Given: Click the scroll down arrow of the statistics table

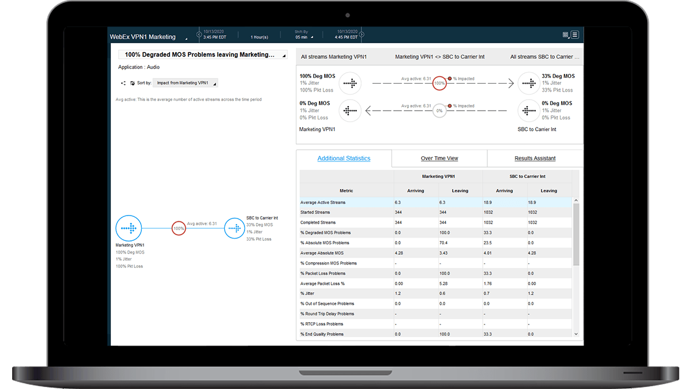Looking at the screenshot, I should (576, 334).
